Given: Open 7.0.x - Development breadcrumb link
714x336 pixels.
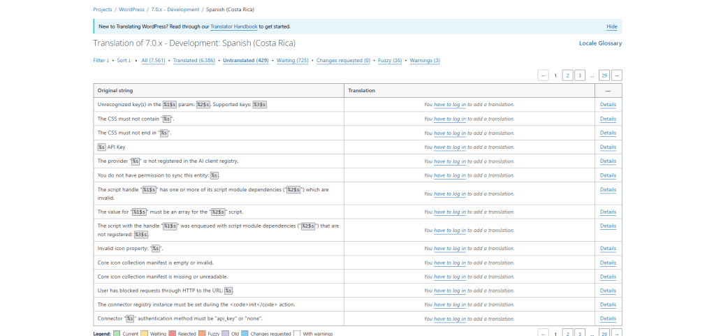Looking at the screenshot, I should click(175, 10).
